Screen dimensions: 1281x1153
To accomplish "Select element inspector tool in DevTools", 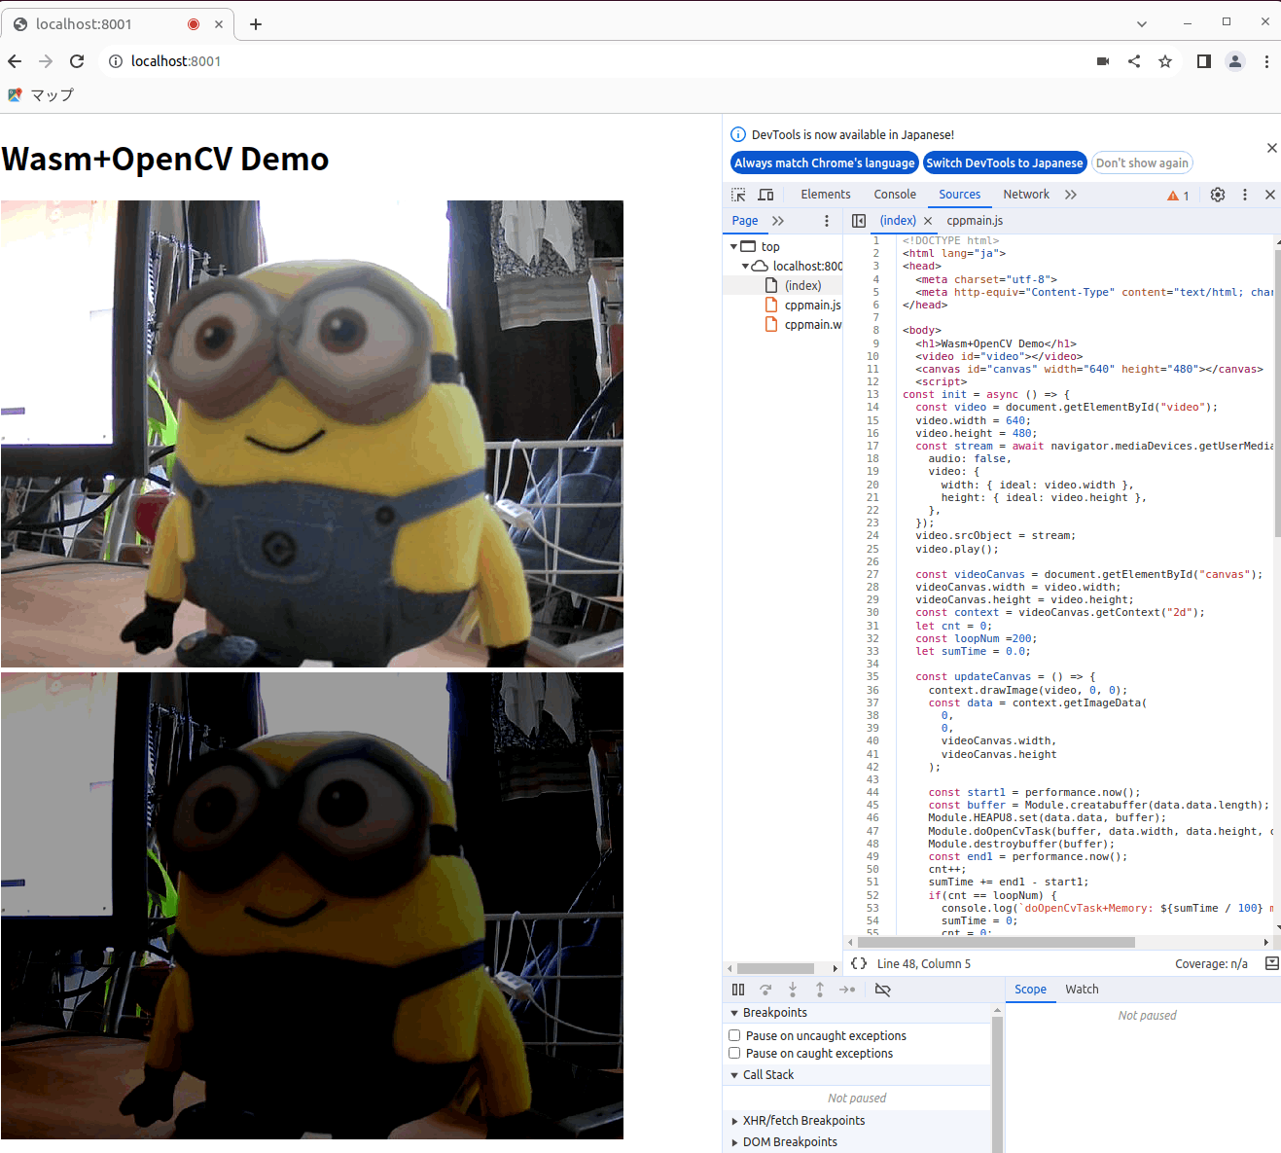I will [x=739, y=195].
